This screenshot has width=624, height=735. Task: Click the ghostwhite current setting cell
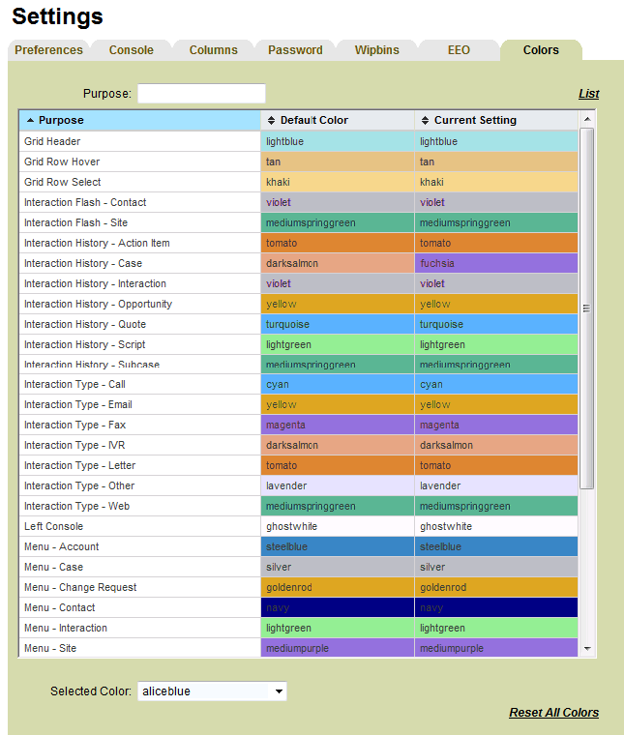point(496,526)
